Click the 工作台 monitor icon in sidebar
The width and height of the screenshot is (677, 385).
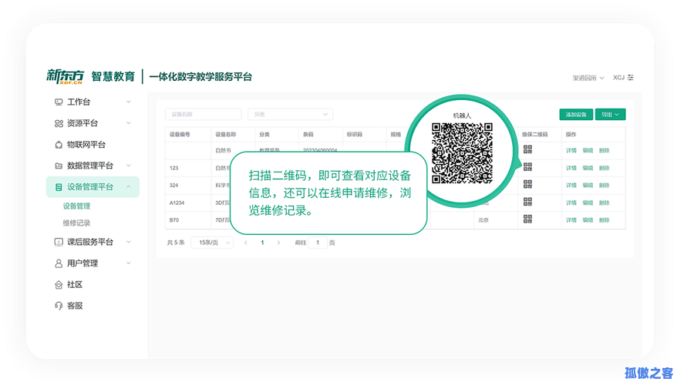[59, 102]
